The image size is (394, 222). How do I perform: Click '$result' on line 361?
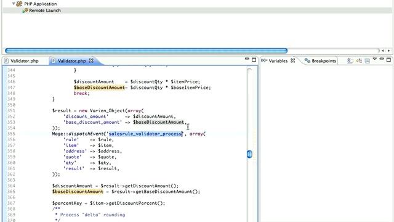107,168
